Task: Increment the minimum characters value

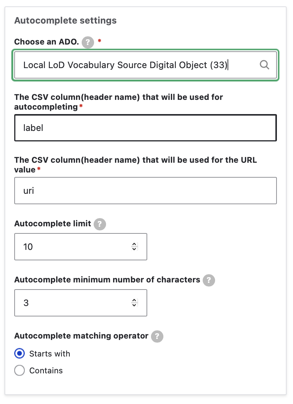Action: (135, 301)
